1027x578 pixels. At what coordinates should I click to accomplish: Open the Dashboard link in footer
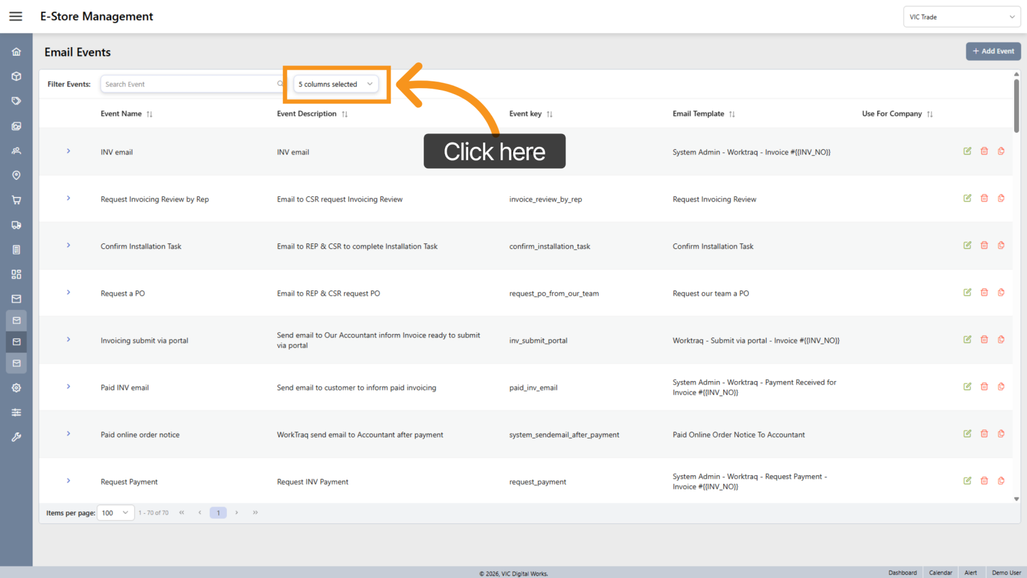pyautogui.click(x=902, y=572)
